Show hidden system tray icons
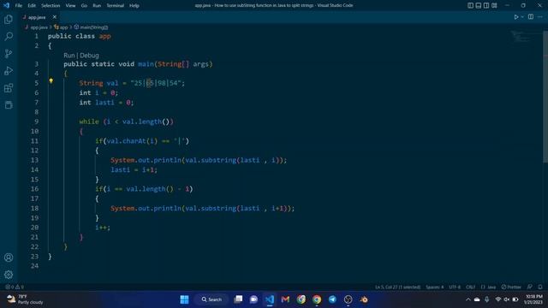548x308 pixels. 468,299
